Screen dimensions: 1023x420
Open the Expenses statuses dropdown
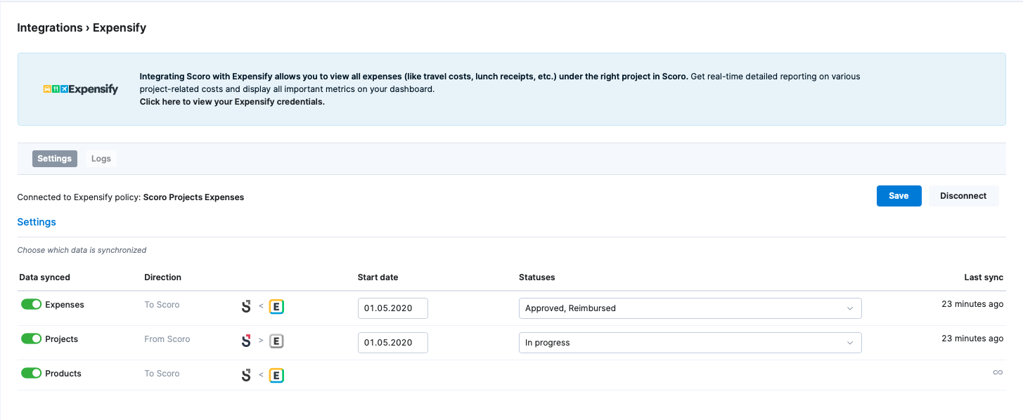point(690,308)
